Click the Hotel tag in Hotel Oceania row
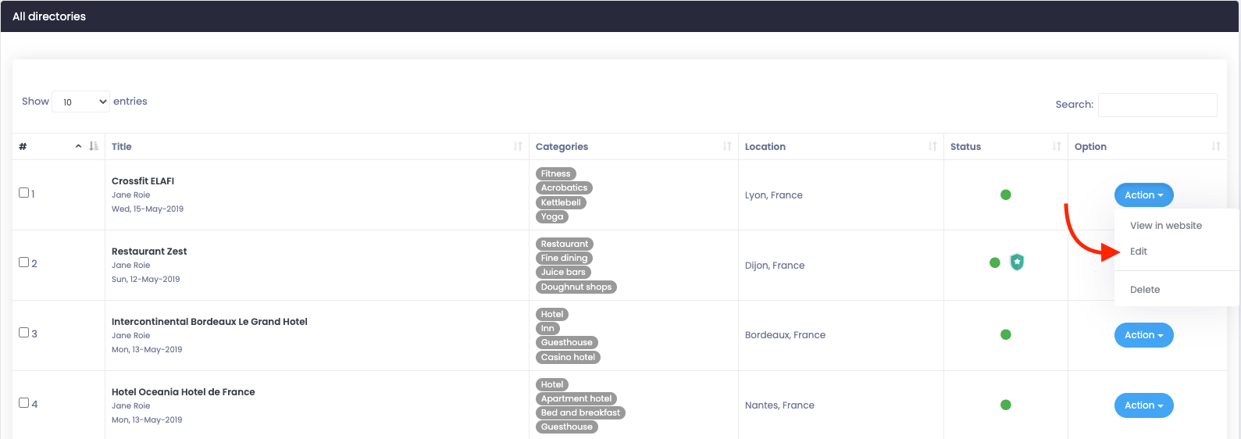Screen dimensions: 1241x439 [x=552, y=384]
